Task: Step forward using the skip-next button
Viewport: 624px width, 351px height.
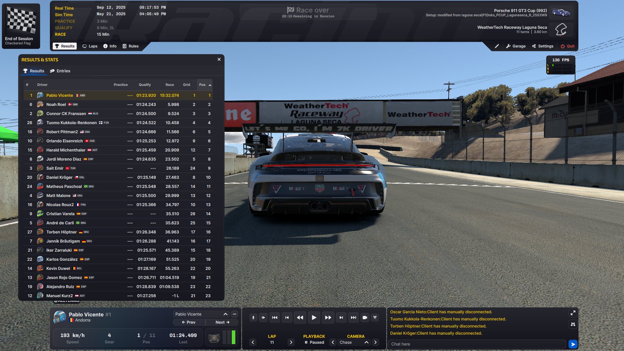Action: point(341,318)
